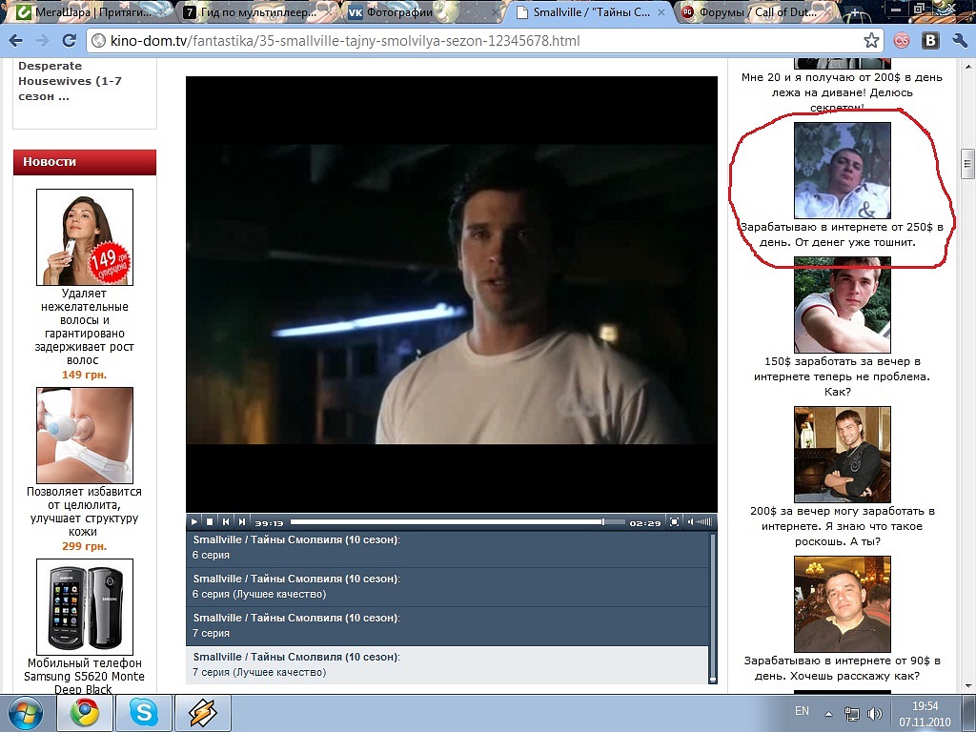
Task: Open Skype from the taskbar
Action: [144, 713]
